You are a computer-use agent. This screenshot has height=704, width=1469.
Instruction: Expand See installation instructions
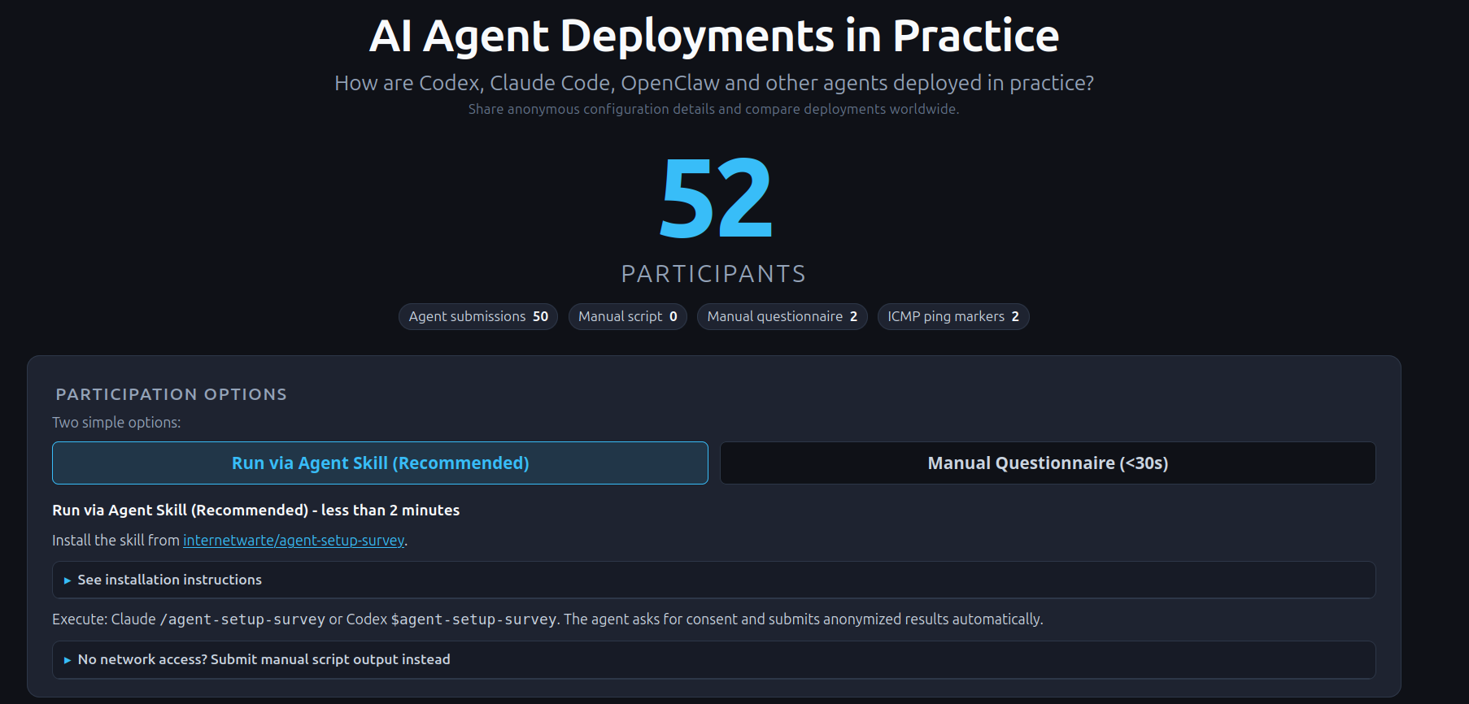(x=714, y=580)
